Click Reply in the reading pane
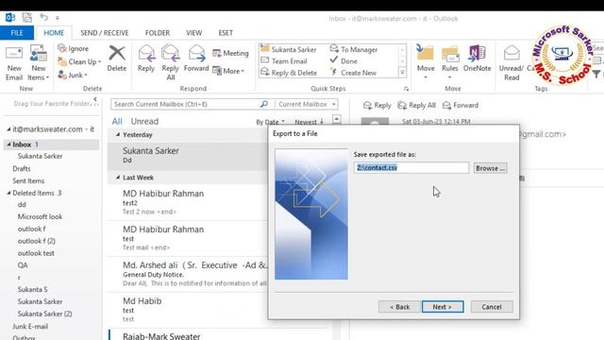The image size is (604, 340). [x=377, y=105]
